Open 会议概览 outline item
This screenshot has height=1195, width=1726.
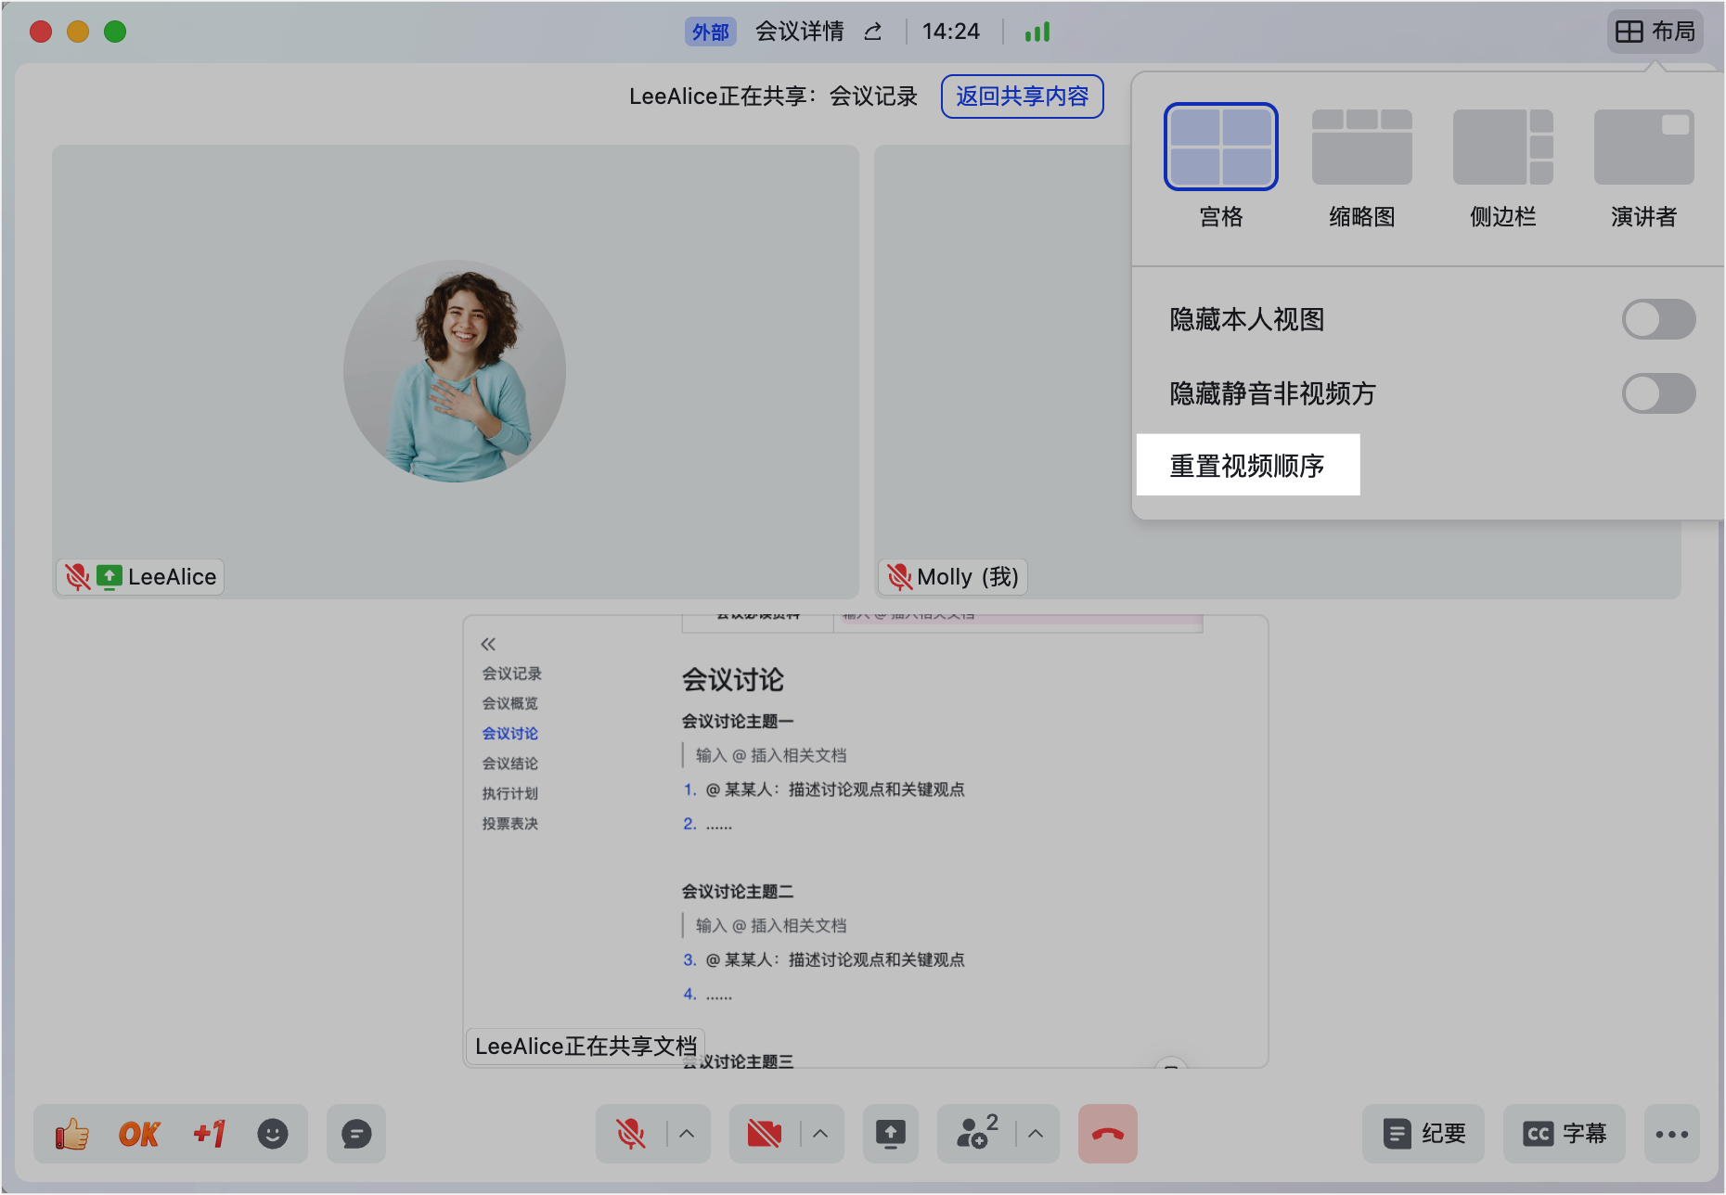coord(510,703)
